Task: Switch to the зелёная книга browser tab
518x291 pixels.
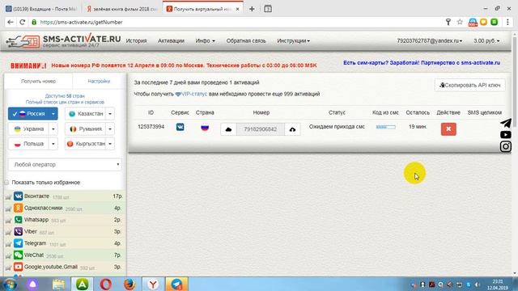Action: [x=122, y=9]
